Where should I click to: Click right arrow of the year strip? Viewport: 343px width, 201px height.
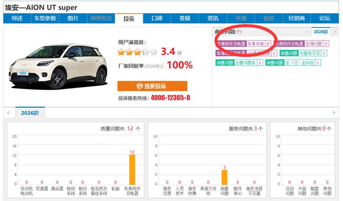pyautogui.click(x=334, y=112)
